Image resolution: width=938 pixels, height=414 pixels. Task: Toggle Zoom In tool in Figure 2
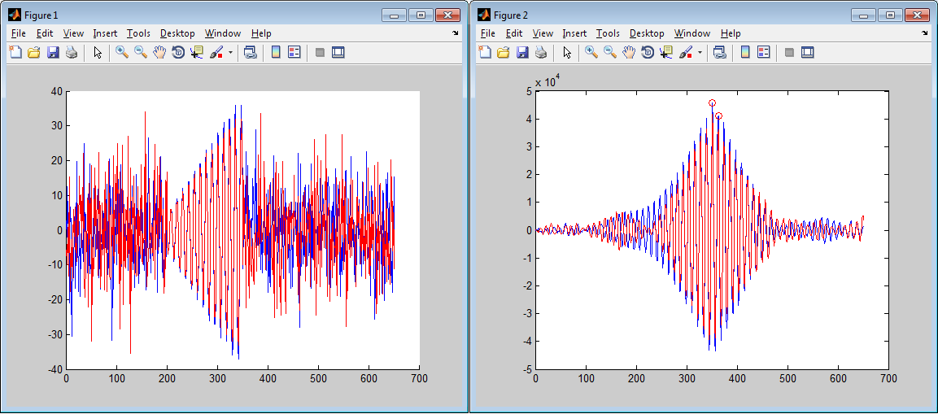591,52
